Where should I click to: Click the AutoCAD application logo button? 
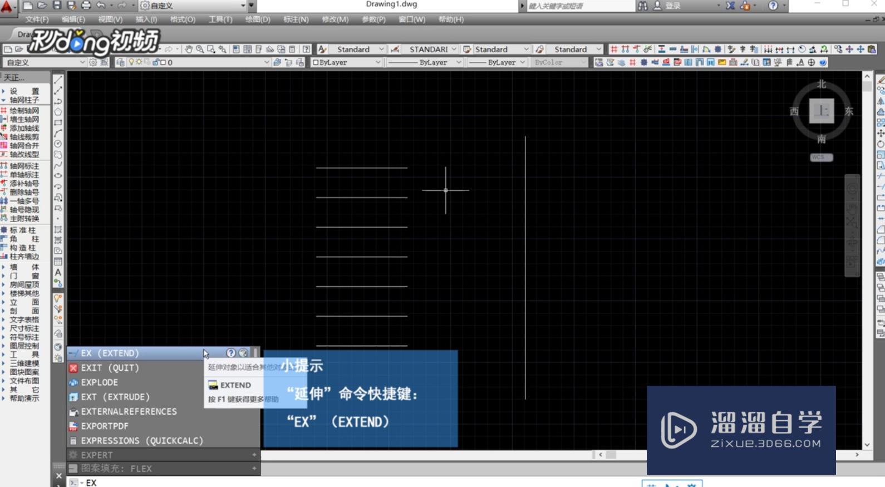pyautogui.click(x=8, y=8)
